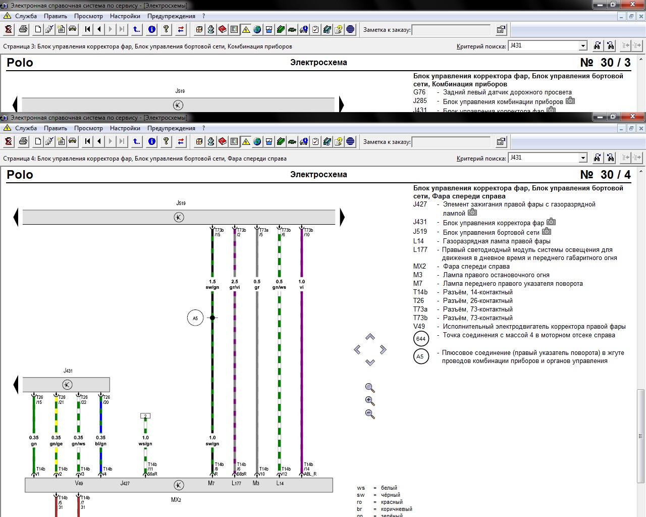Screen dimensions: 646x517
Task: Expand search criteria dropdown in page 3 window
Action: (x=583, y=46)
